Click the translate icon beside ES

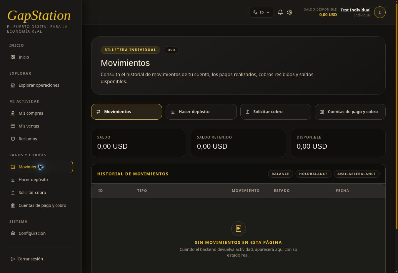pyautogui.click(x=255, y=12)
